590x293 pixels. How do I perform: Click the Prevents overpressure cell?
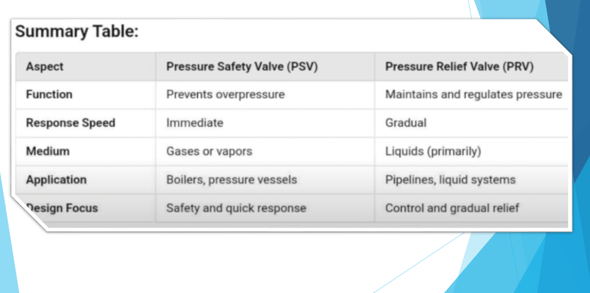tap(225, 95)
